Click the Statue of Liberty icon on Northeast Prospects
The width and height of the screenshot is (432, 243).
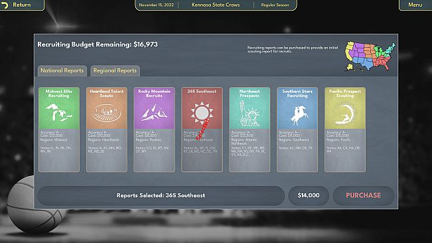(x=250, y=114)
